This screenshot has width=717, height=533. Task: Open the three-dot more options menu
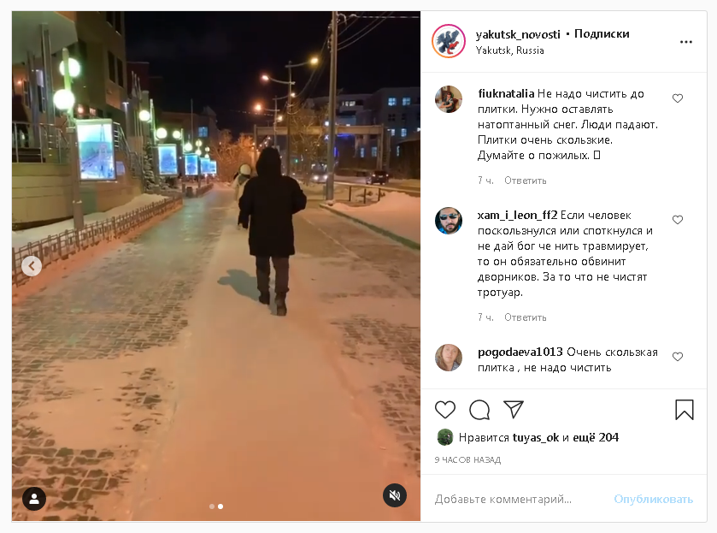click(686, 42)
